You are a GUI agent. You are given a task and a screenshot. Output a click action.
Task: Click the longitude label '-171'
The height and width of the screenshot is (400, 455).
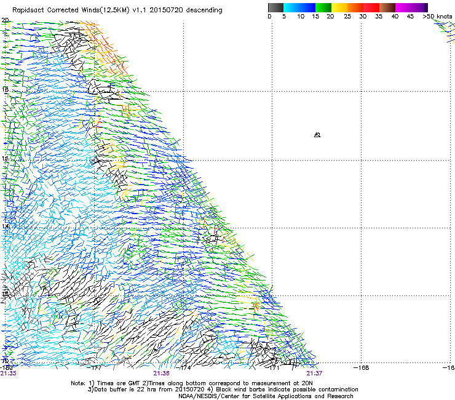click(274, 368)
